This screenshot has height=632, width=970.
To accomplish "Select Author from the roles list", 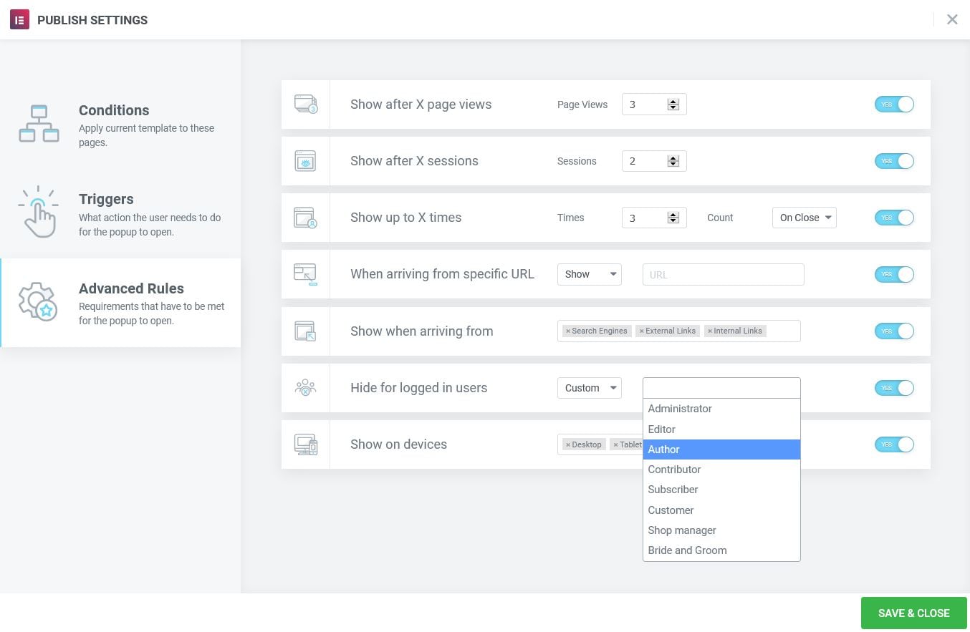I will pos(721,449).
